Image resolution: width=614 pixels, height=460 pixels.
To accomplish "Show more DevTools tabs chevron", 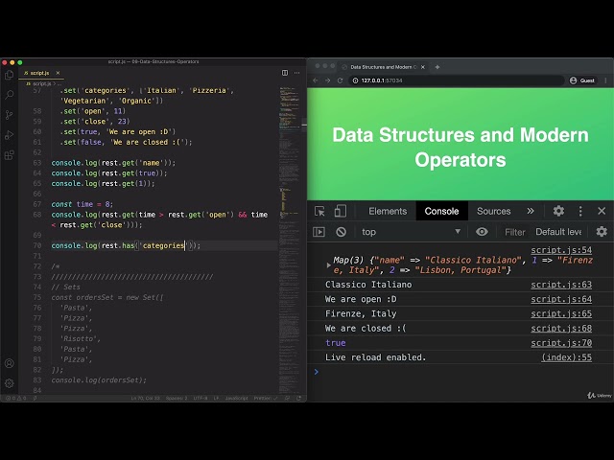I will [x=531, y=211].
